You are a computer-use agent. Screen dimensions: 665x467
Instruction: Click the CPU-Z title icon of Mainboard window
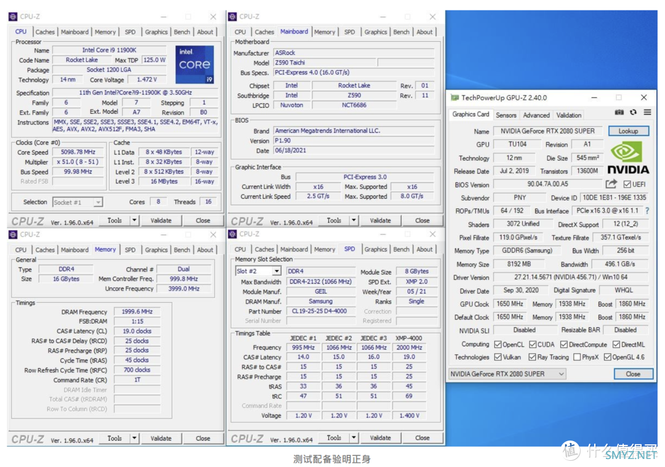point(232,17)
